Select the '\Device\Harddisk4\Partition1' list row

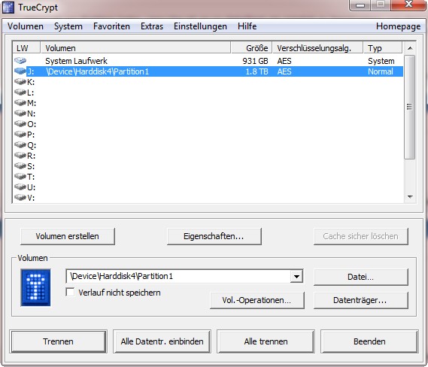[x=208, y=71]
